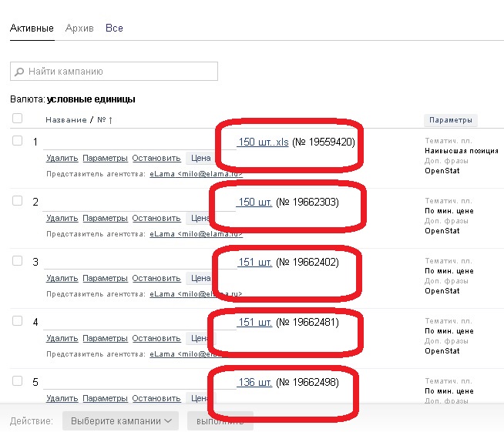Click Параметры link for campaign 2

click(105, 218)
